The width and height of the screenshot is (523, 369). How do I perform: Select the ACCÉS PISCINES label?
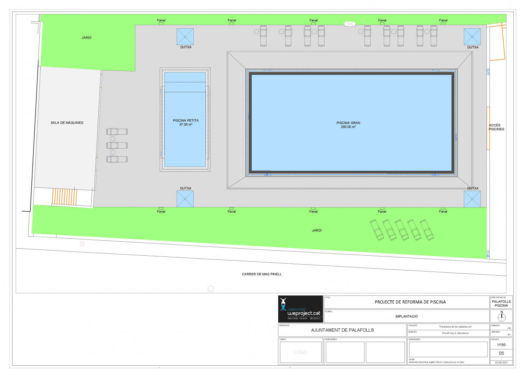[x=496, y=127]
